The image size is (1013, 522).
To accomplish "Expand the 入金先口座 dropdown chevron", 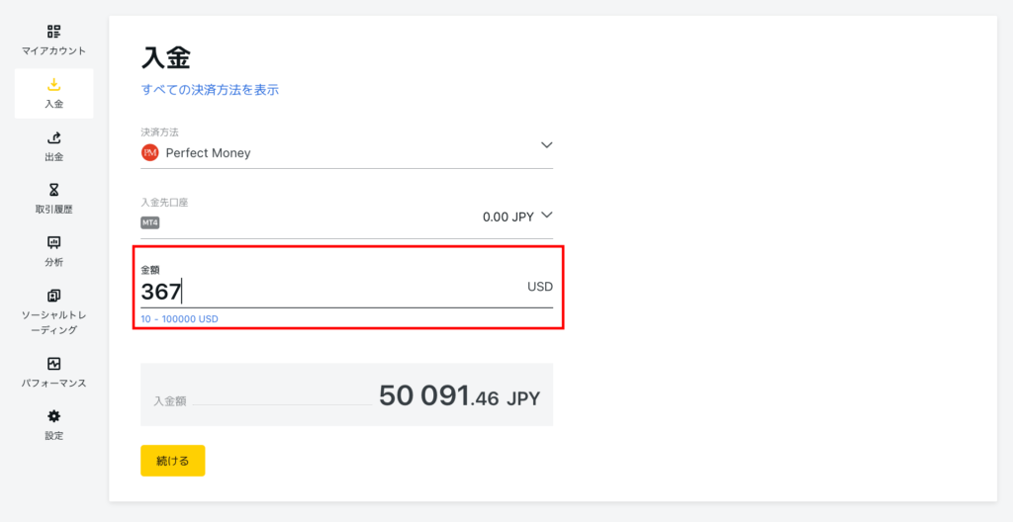I will point(546,216).
